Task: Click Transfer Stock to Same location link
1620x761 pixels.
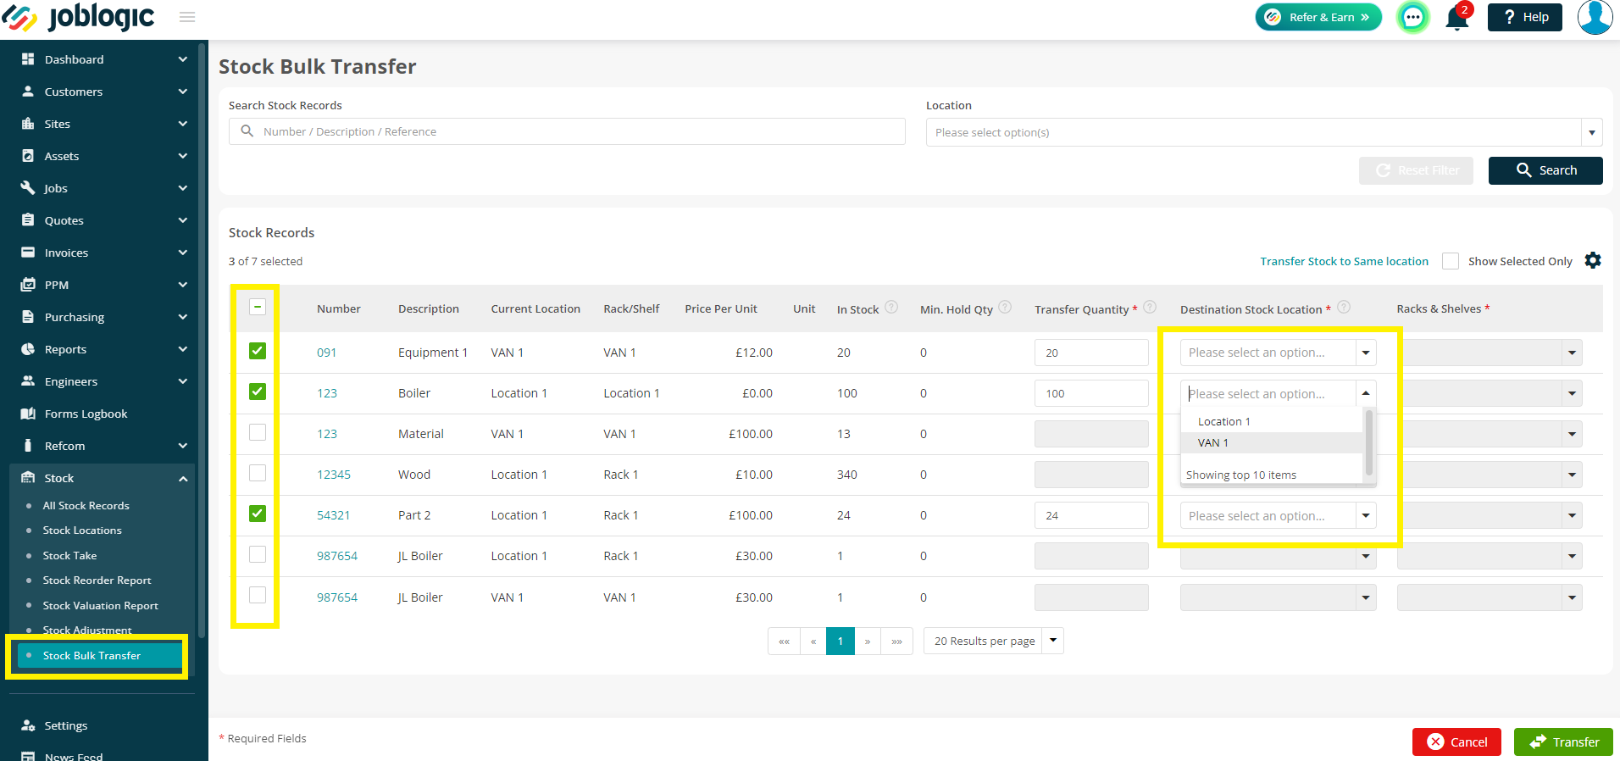Action: (x=1344, y=261)
